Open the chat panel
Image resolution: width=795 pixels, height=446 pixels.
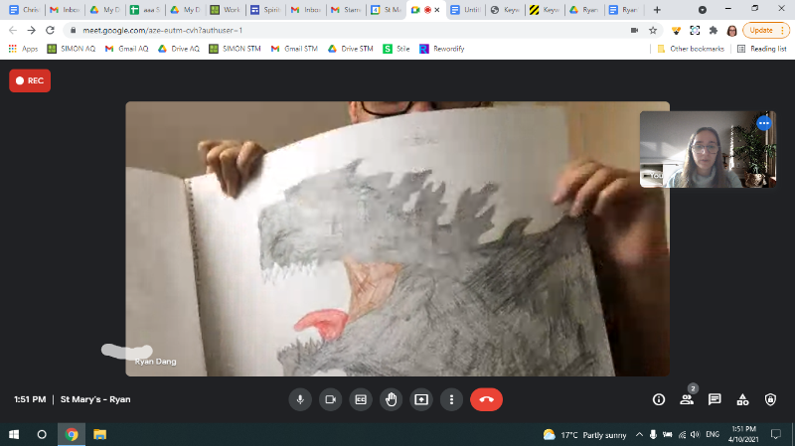pos(715,399)
